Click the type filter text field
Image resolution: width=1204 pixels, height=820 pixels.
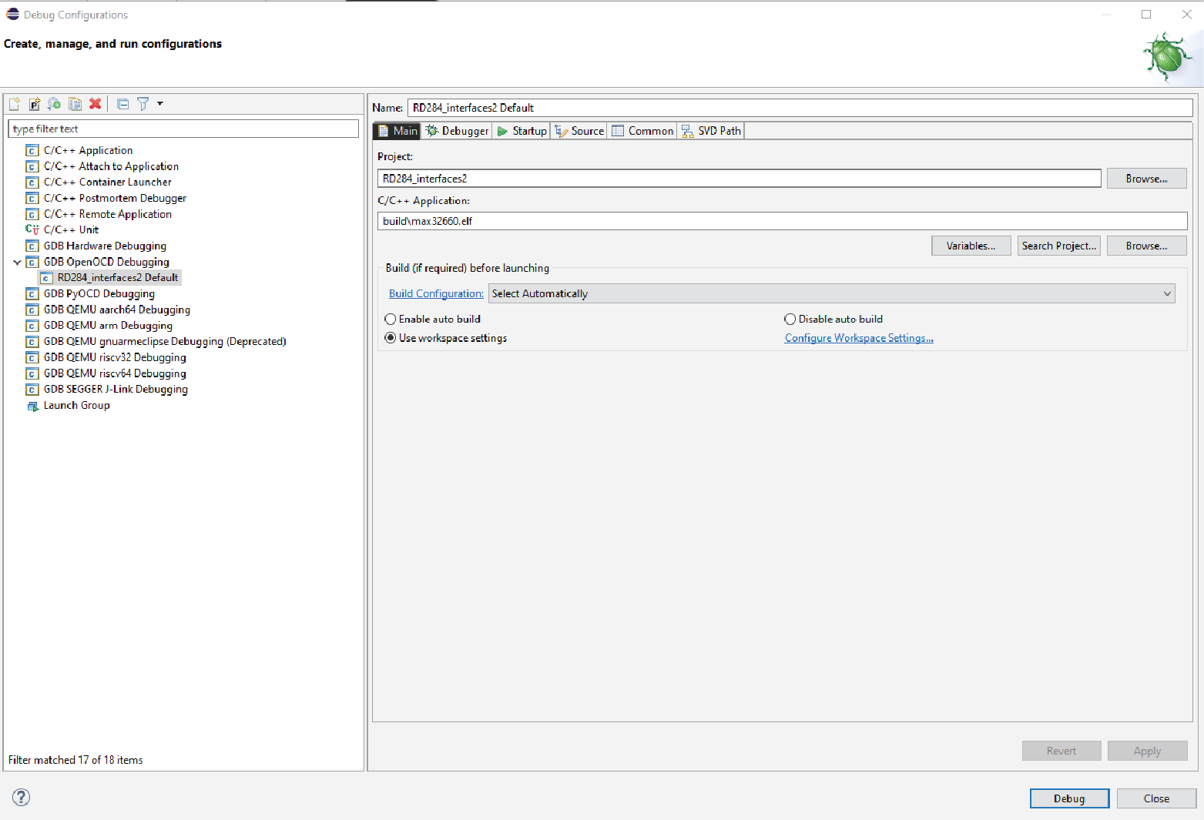coord(183,129)
